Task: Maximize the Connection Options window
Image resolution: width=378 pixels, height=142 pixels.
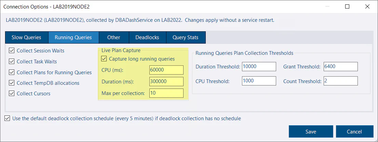Action: coord(347,7)
